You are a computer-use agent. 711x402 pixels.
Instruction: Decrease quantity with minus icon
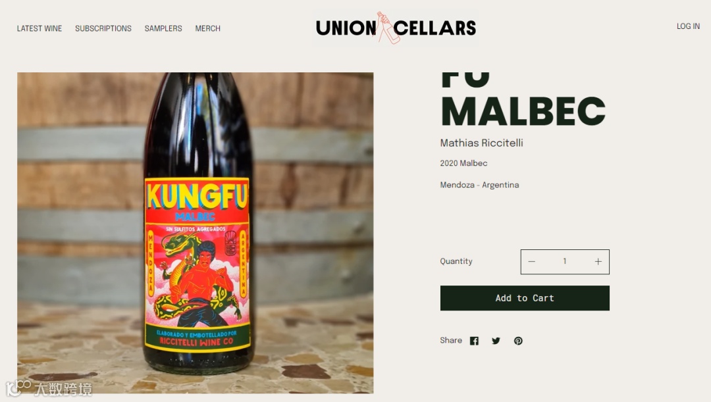(x=531, y=261)
